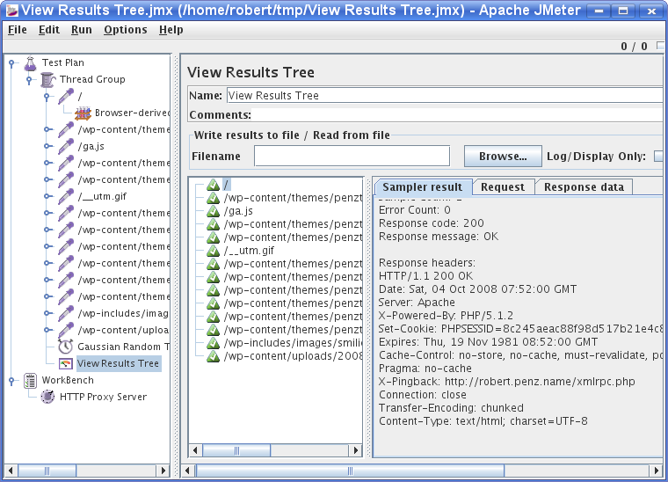Click the HTTP Proxy Server icon
The width and height of the screenshot is (668, 482).
47,397
